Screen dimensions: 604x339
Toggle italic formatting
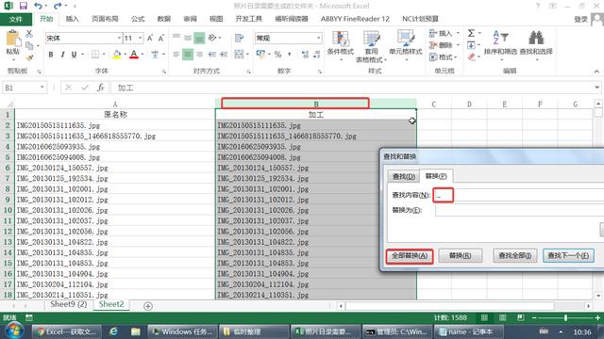pos(62,55)
